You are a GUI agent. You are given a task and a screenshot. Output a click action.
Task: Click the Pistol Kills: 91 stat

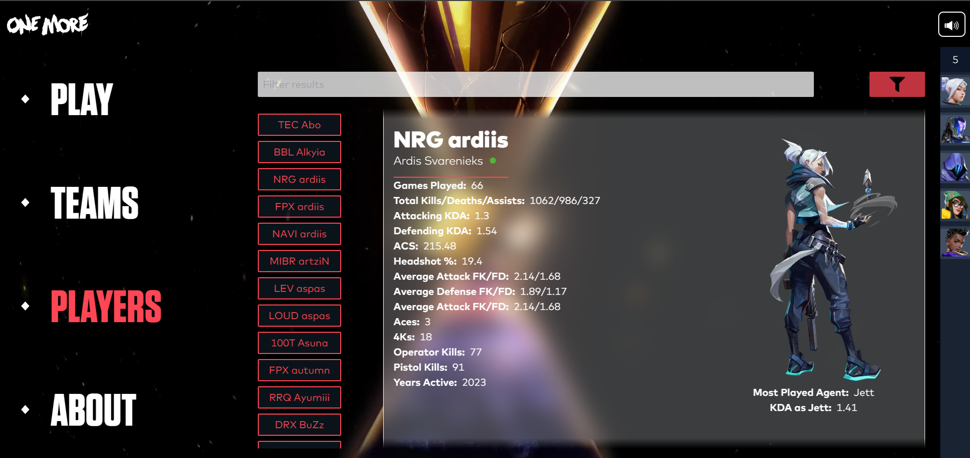coord(429,367)
